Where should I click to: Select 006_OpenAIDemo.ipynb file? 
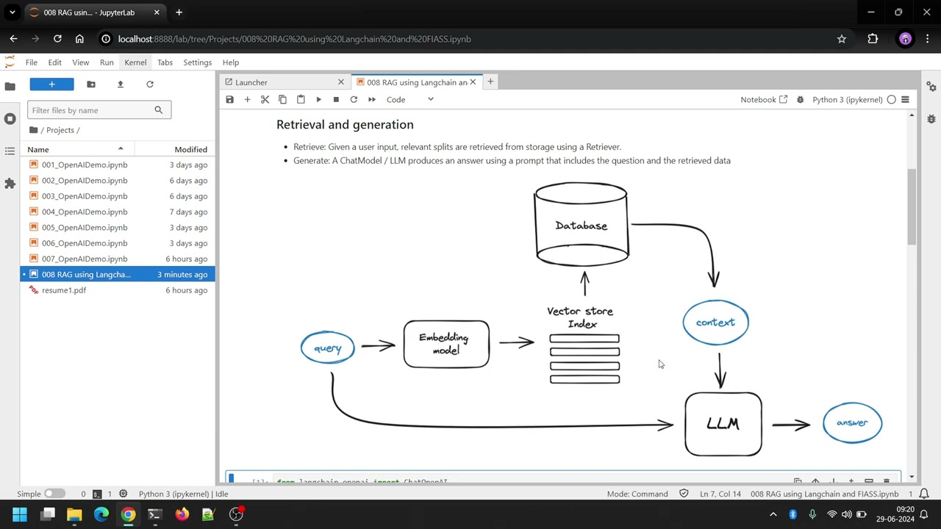[118, 243]
